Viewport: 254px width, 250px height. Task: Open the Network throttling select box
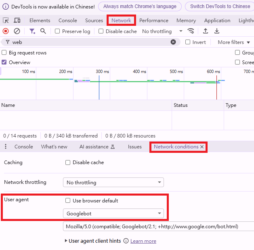[x=113, y=182]
